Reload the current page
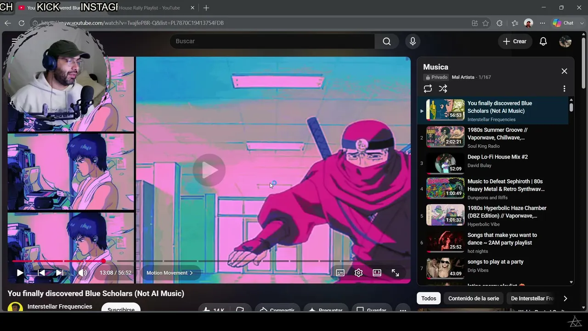Screen dimensions: 588x331 click(21, 23)
